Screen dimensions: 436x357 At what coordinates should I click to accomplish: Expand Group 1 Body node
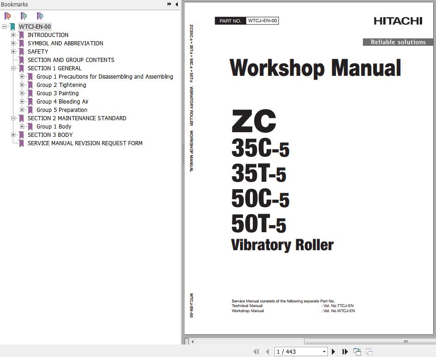[22, 127]
